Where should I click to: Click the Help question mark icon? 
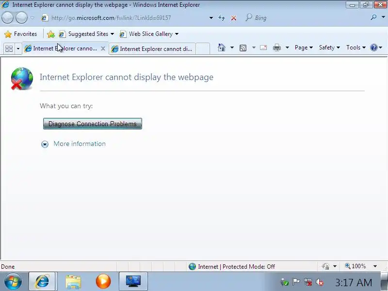(x=373, y=47)
